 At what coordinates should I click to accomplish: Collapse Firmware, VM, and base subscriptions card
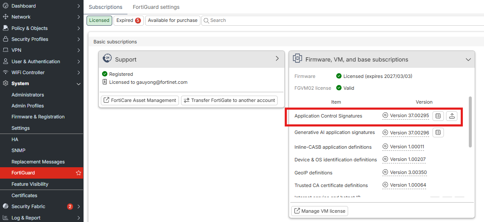tap(468, 59)
